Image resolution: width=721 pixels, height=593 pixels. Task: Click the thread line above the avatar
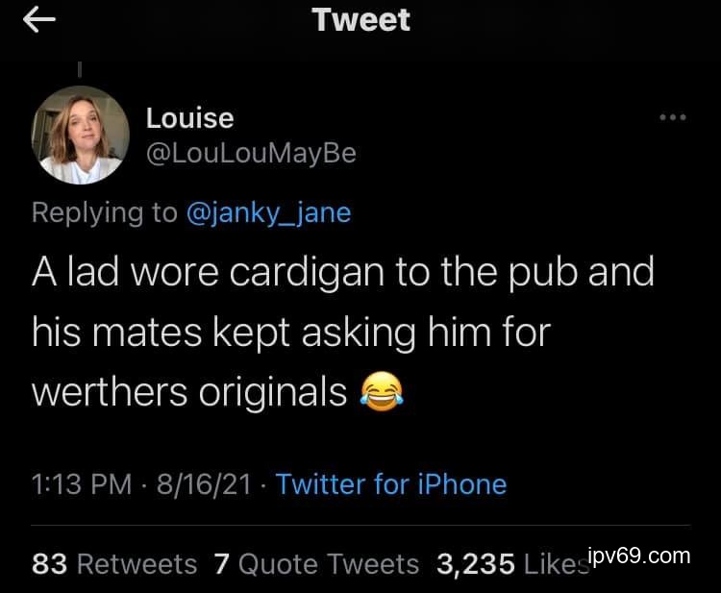point(81,70)
